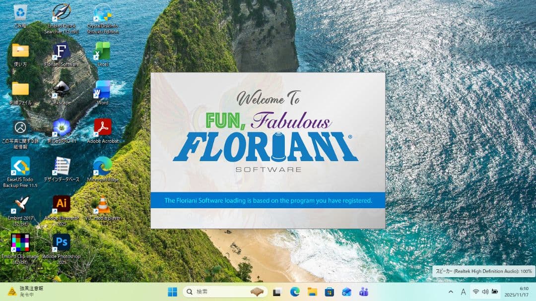Click the EaseUS Todo Backup Free icon
Viewport: 536px width, 301px height.
[x=20, y=166]
